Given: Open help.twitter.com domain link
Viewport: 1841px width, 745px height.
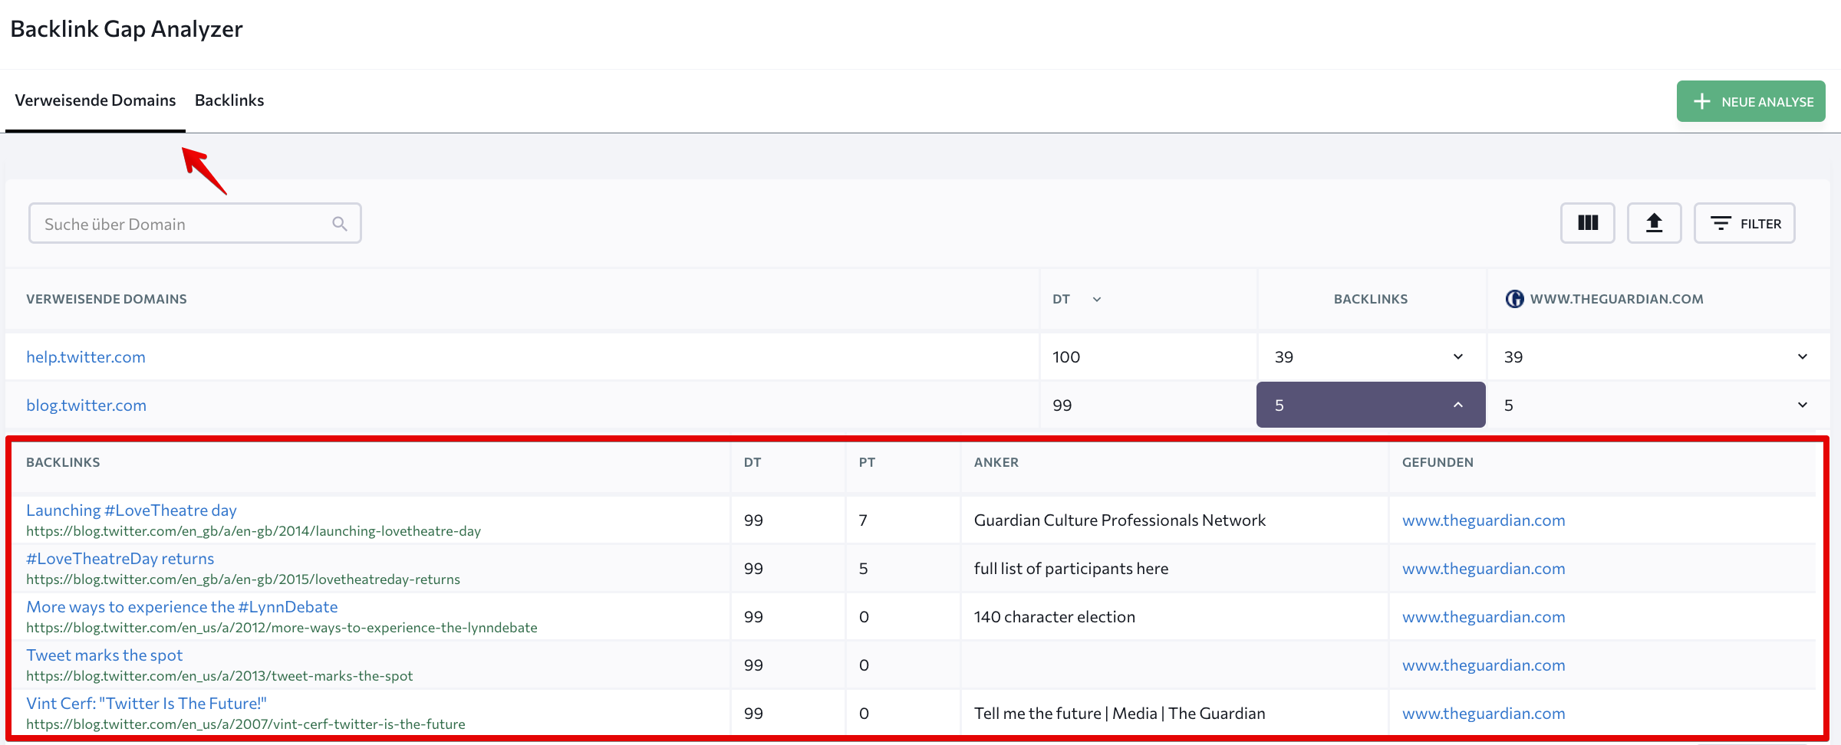Looking at the screenshot, I should coord(86,356).
